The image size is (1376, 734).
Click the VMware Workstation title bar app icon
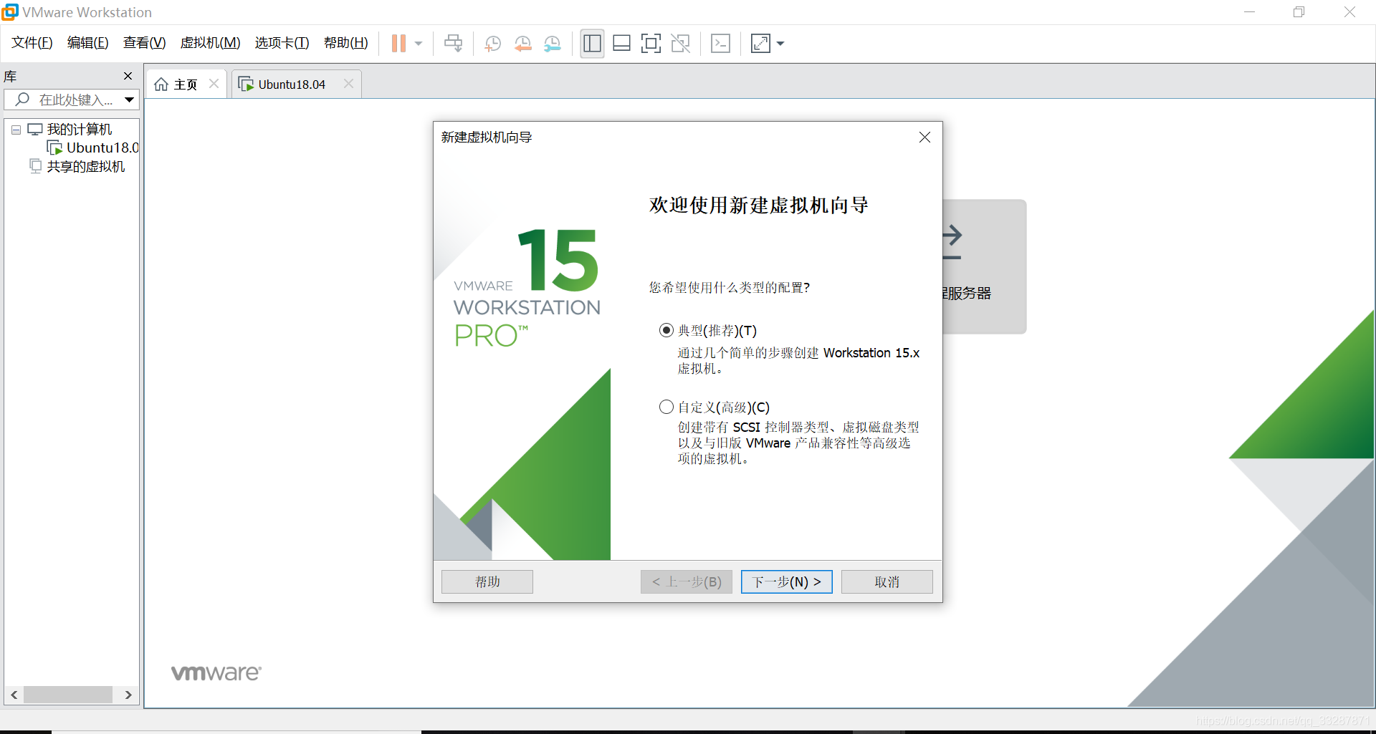pos(9,11)
